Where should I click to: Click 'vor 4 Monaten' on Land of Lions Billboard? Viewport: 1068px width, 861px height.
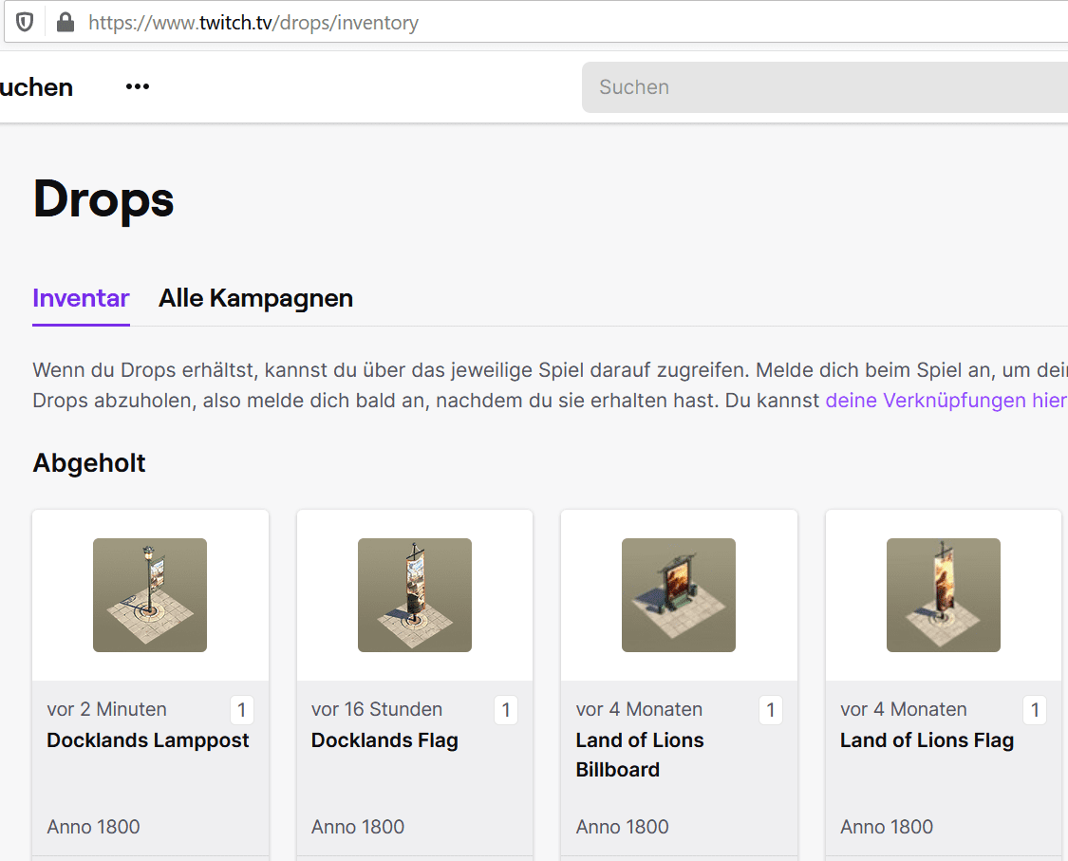639,709
